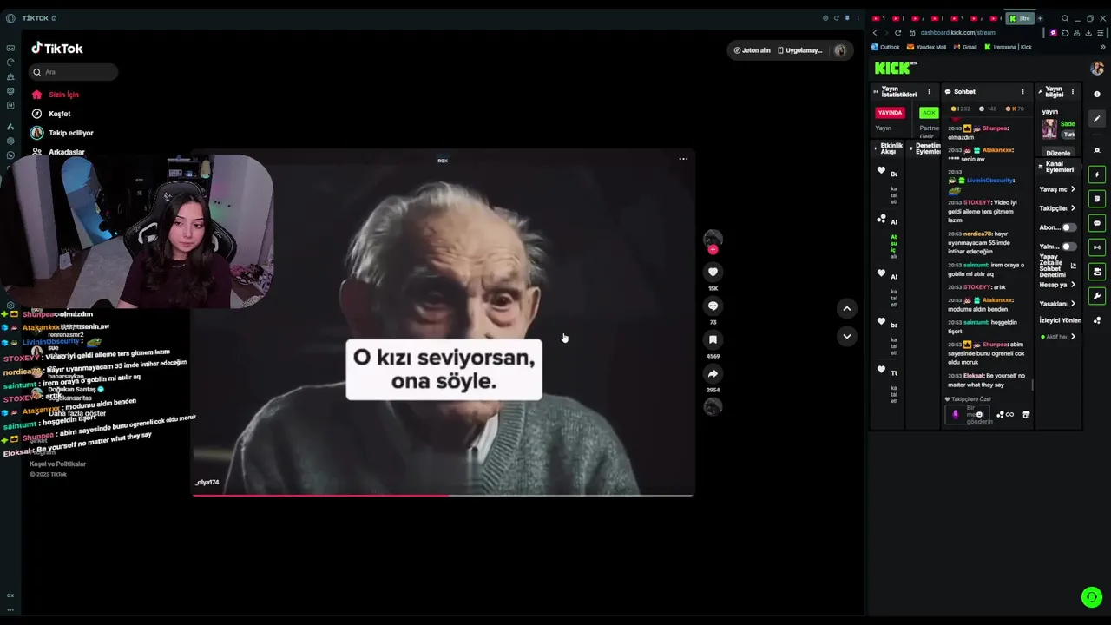Click the Kick sidebar info icon
The width and height of the screenshot is (1111, 625).
1097,94
